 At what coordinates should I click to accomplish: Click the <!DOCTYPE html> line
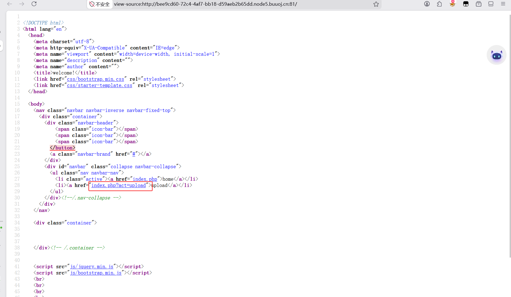coord(43,23)
